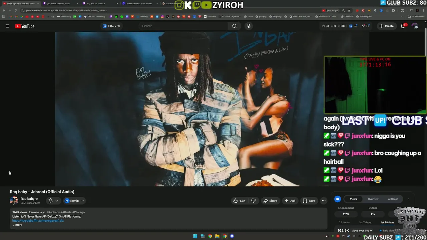Click Open in app in address bar
This screenshot has width=427, height=240.
coord(330,10)
